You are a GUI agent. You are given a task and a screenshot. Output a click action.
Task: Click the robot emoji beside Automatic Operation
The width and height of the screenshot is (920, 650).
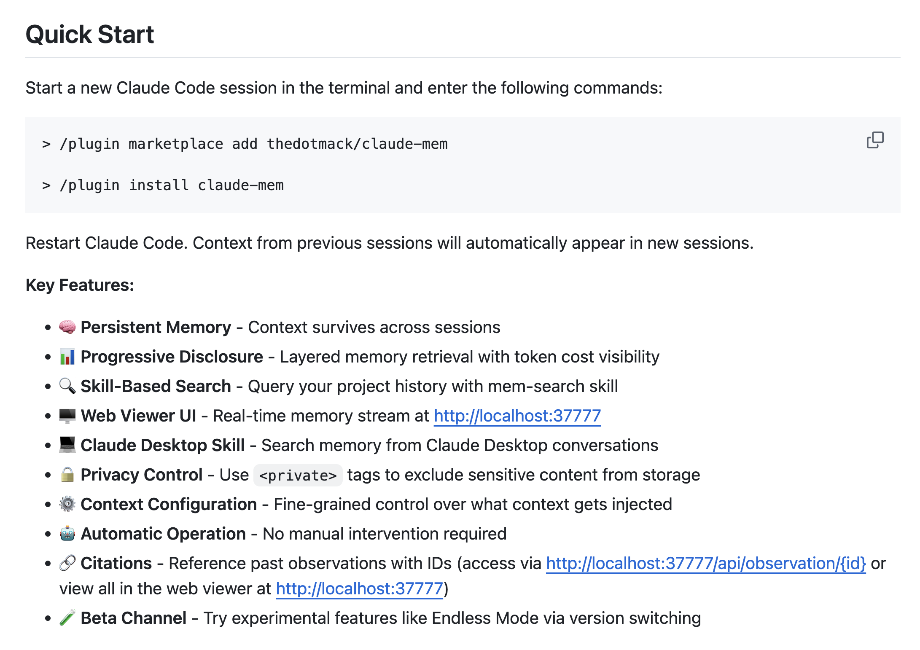point(67,534)
